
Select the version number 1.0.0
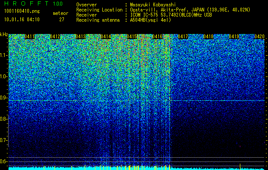(58, 3)
